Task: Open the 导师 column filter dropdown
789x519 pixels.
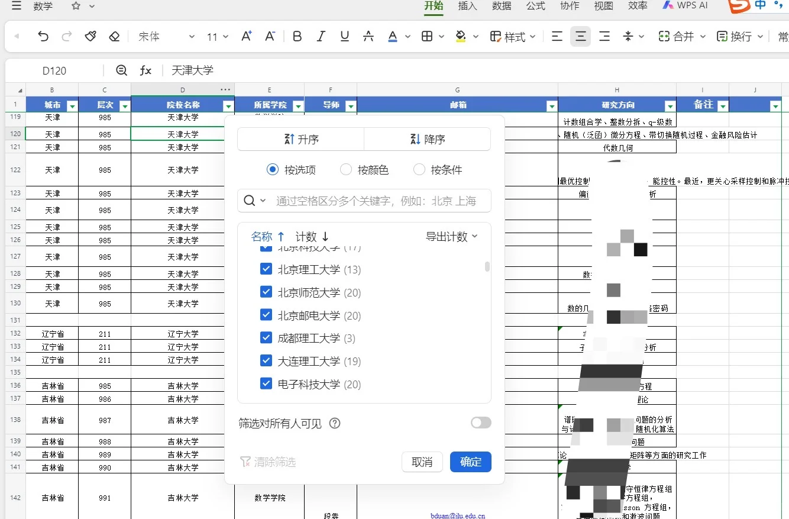Action: point(351,106)
